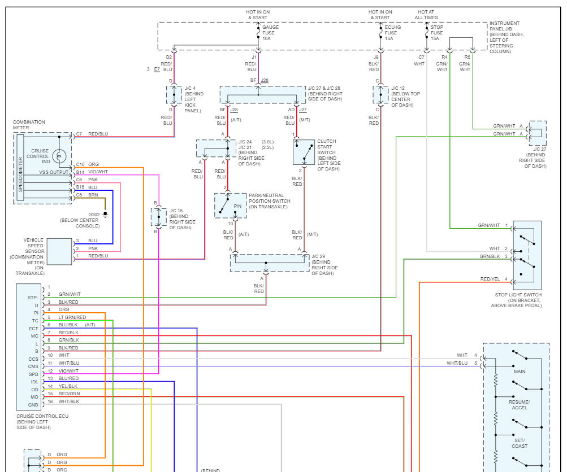The width and height of the screenshot is (567, 472).
Task: Click the 'IDL' ECU terminal label
Action: [34, 382]
